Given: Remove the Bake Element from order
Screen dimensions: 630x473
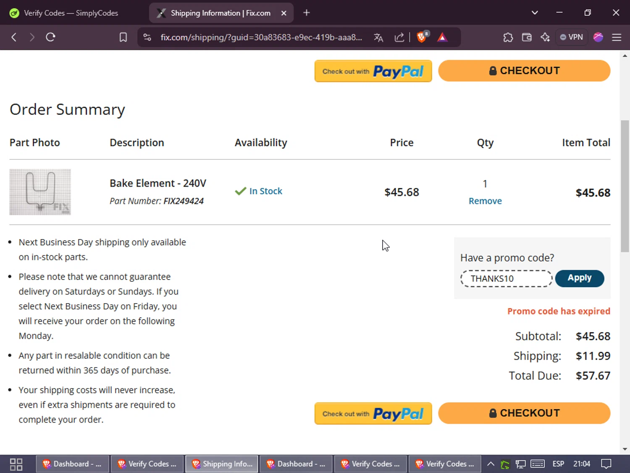Looking at the screenshot, I should (485, 201).
